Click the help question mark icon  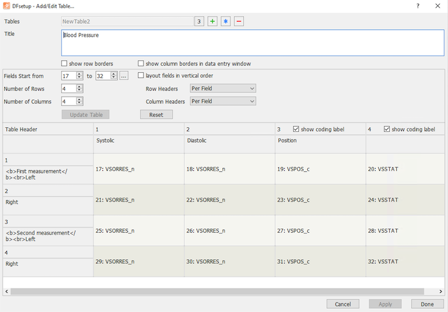(x=418, y=6)
